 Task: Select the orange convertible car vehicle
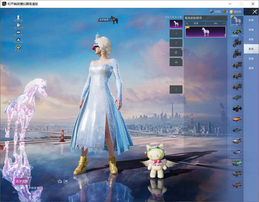click(x=237, y=119)
